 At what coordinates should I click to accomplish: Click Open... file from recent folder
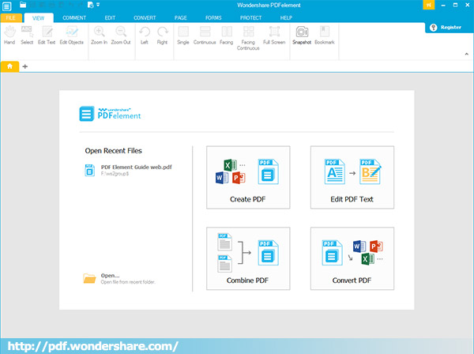tap(119, 278)
